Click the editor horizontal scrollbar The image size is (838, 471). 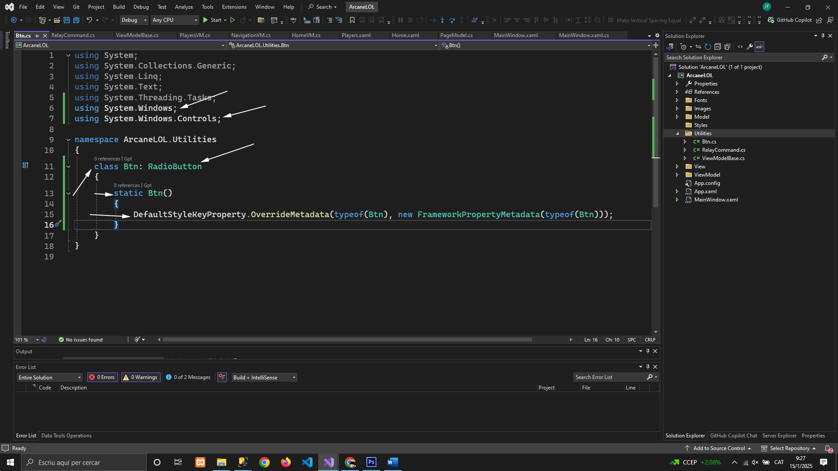tap(347, 340)
